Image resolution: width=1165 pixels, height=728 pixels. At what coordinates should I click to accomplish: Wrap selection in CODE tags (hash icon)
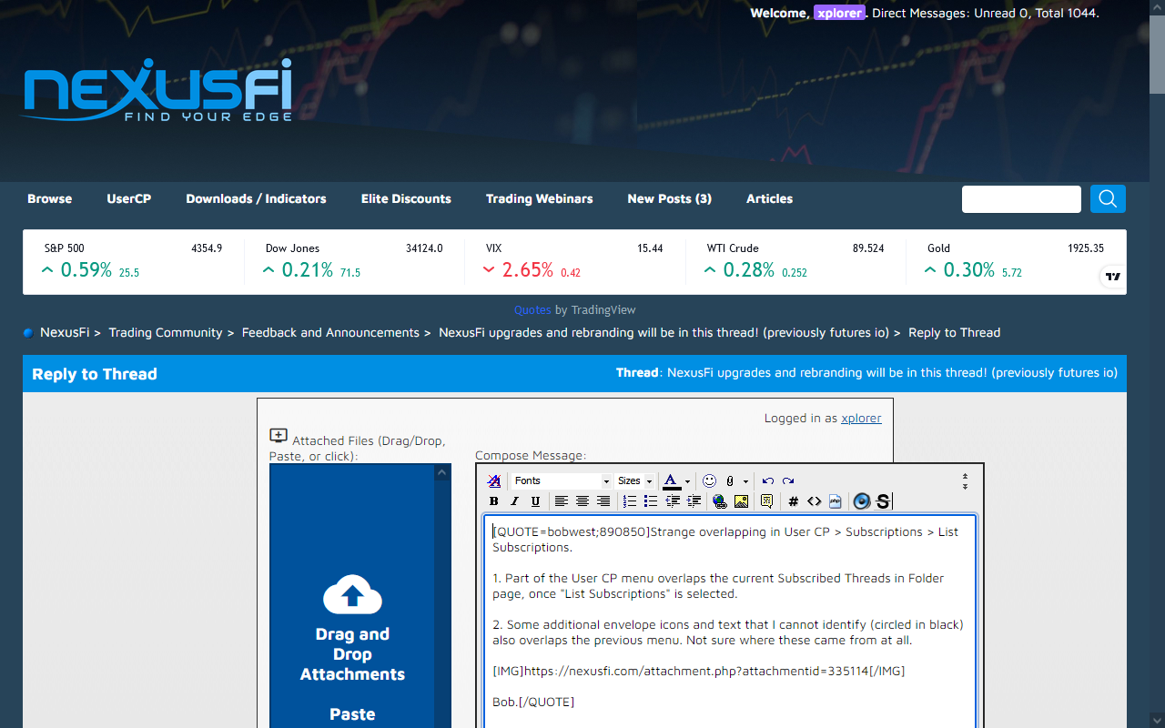pyautogui.click(x=794, y=501)
